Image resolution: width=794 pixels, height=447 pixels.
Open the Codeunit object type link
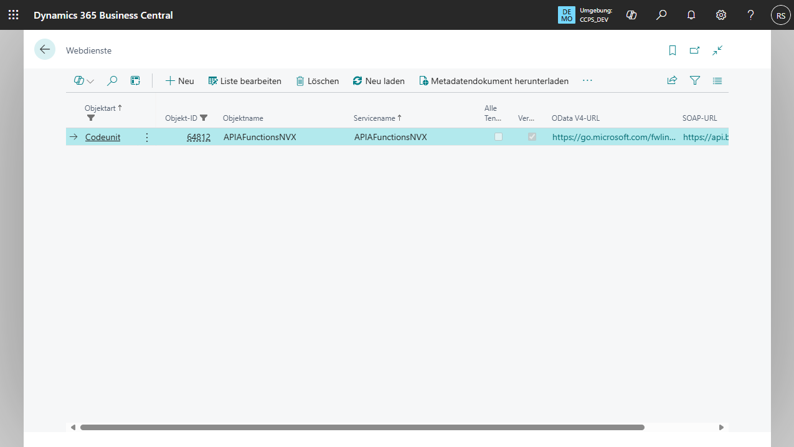click(x=103, y=137)
